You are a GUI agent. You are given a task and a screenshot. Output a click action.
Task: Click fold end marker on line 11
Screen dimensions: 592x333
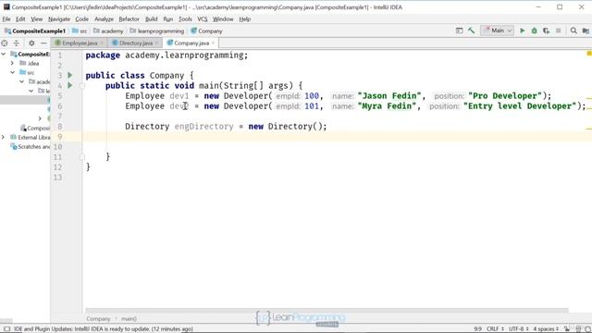(x=82, y=156)
